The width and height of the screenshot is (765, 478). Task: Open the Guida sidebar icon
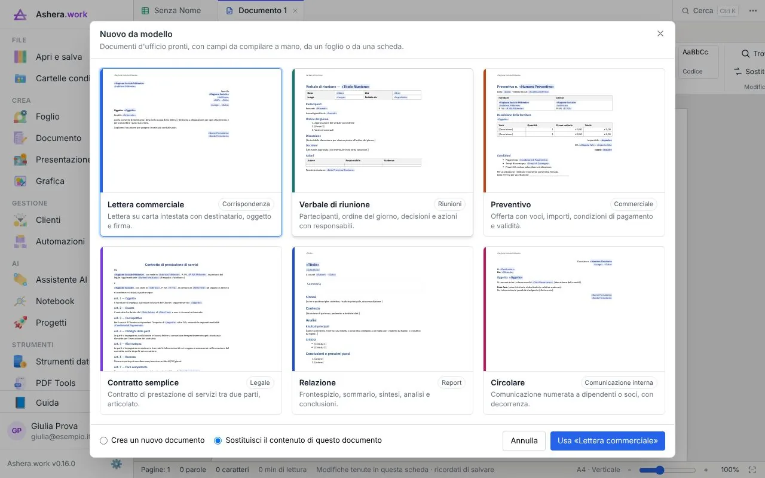point(20,403)
